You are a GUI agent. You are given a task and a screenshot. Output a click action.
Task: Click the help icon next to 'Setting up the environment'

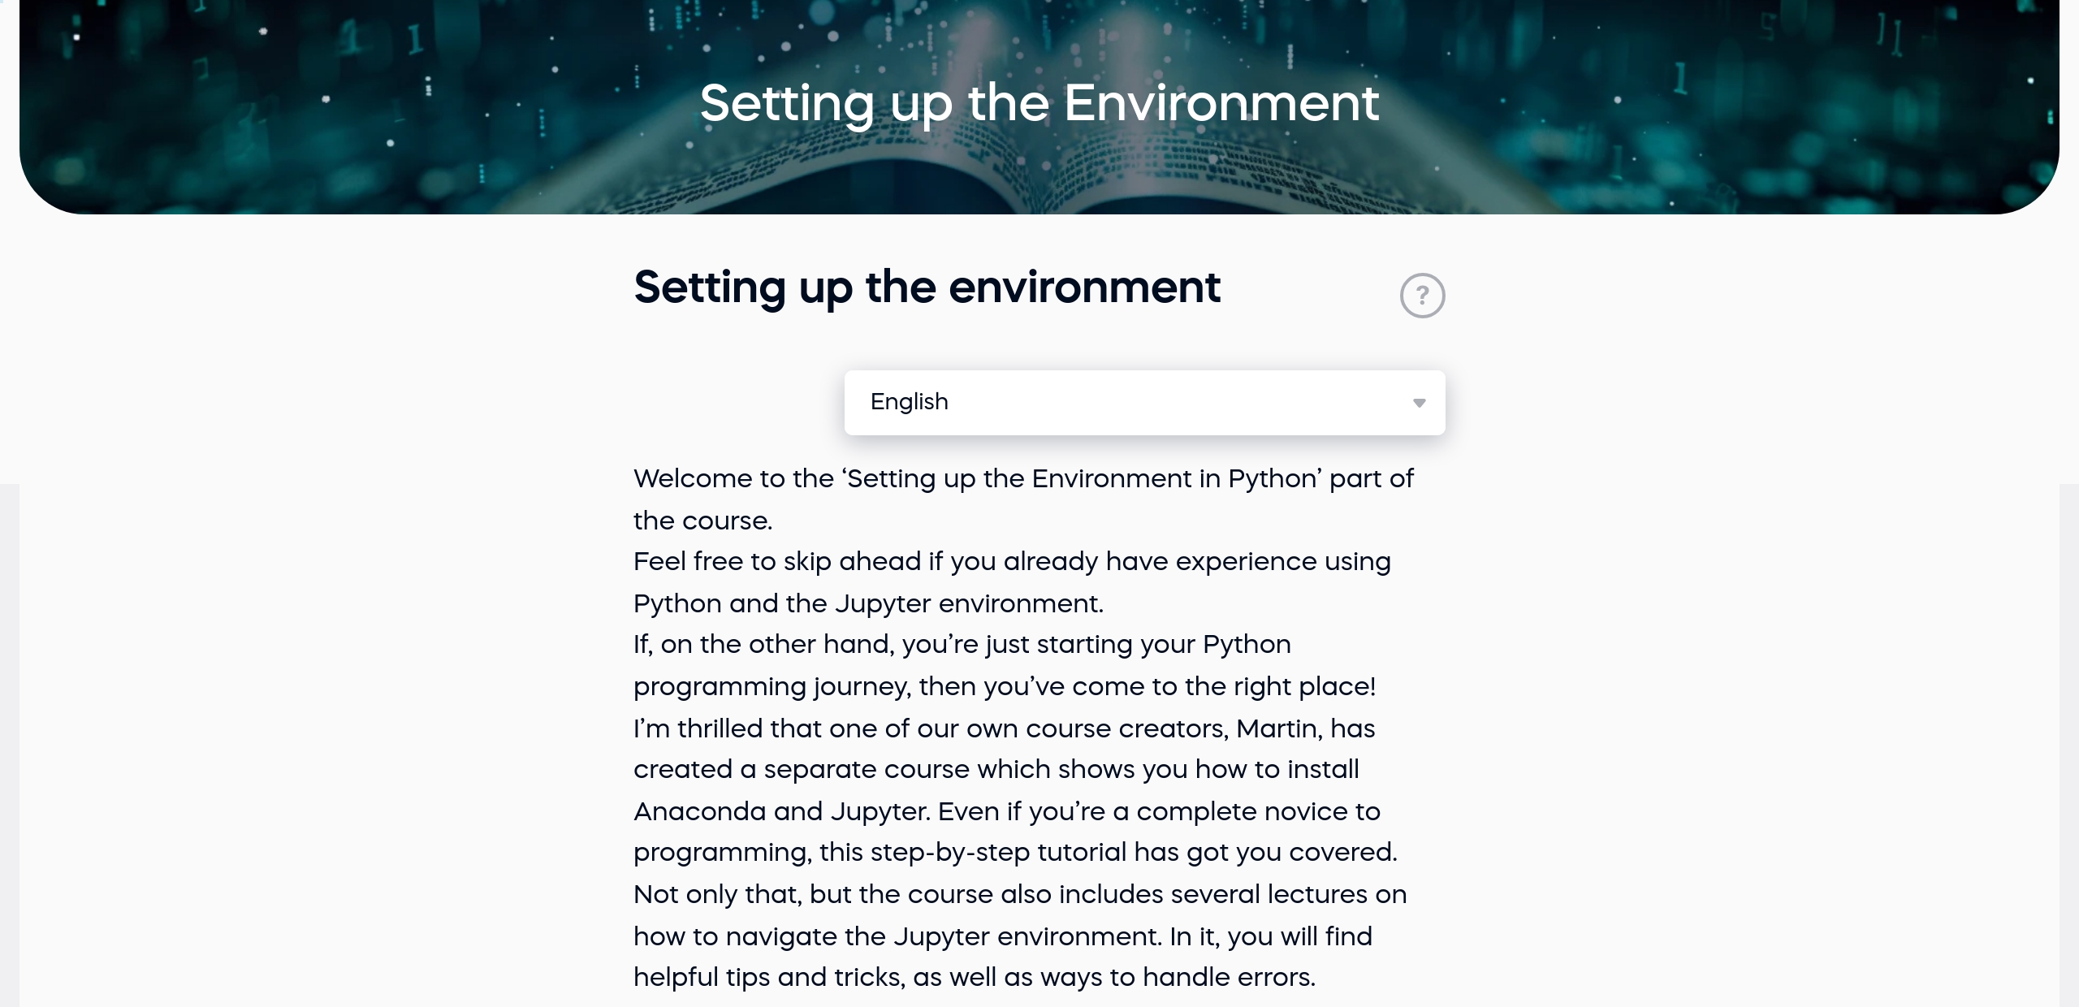point(1424,296)
